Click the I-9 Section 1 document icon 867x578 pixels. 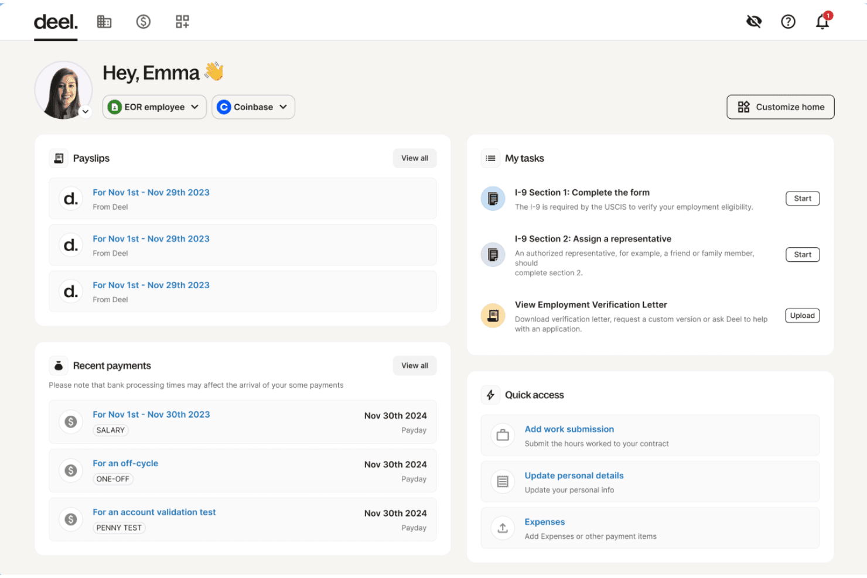click(493, 199)
